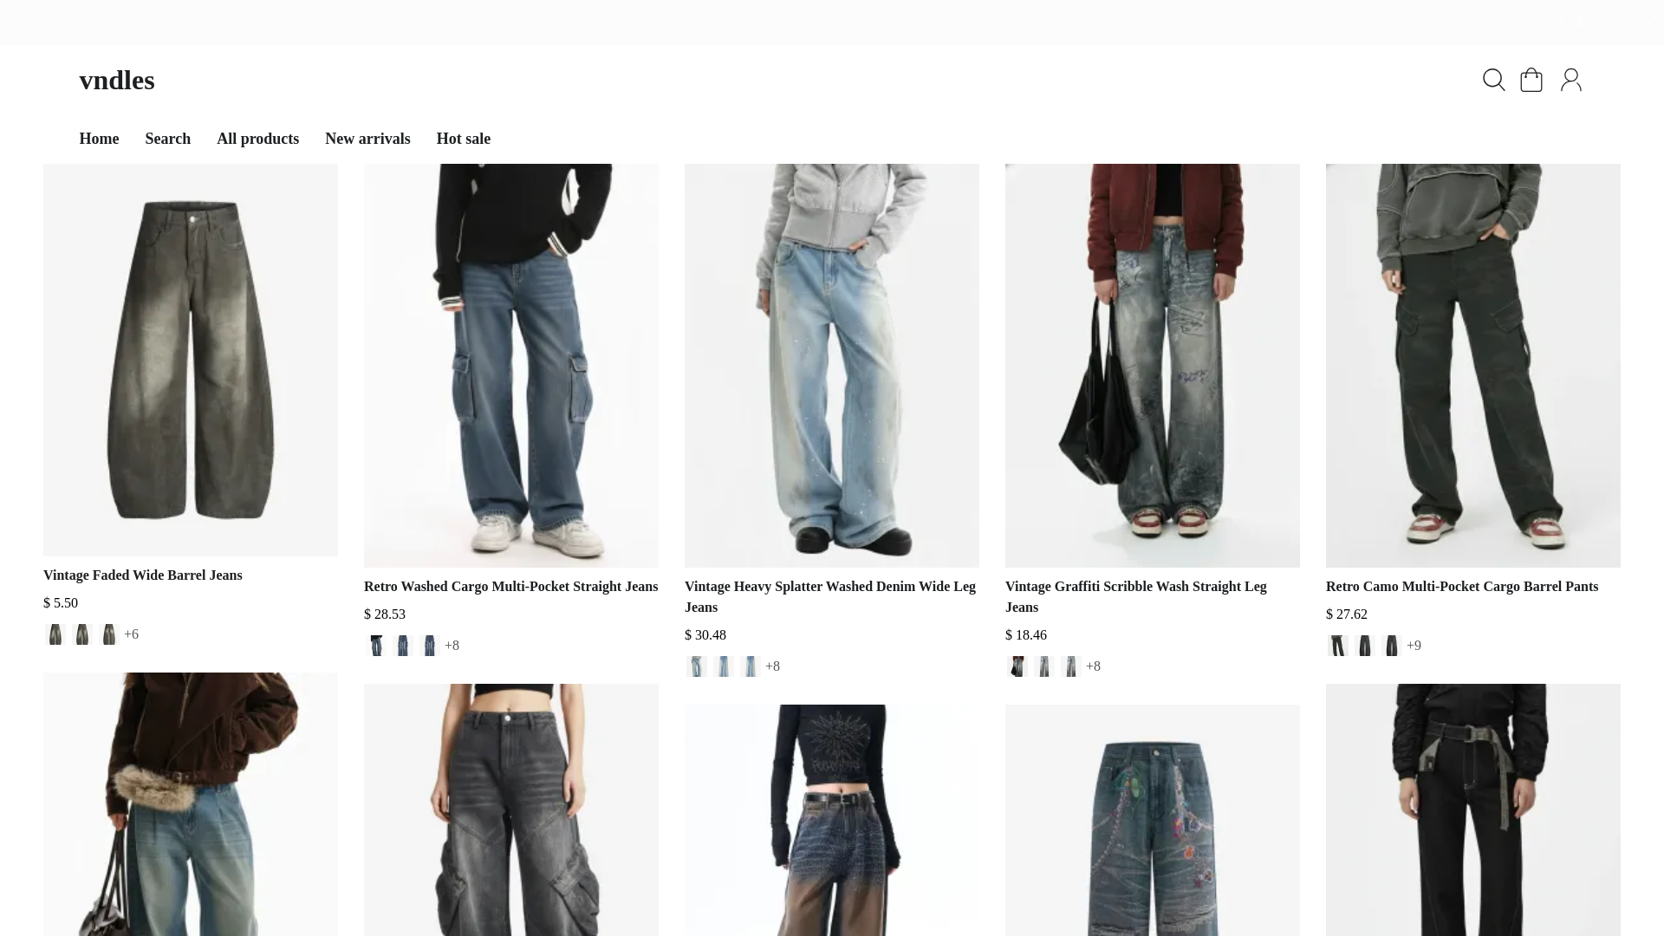Screen dimensions: 1664x936
Task: Open Retro Camo Cargo Barrel Pants product image
Action: point(1473,366)
